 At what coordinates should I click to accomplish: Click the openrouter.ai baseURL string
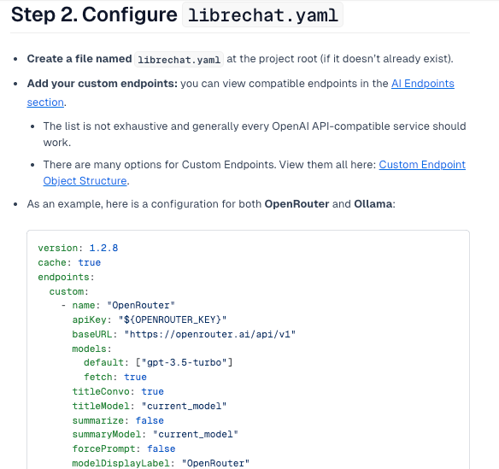tap(210, 334)
